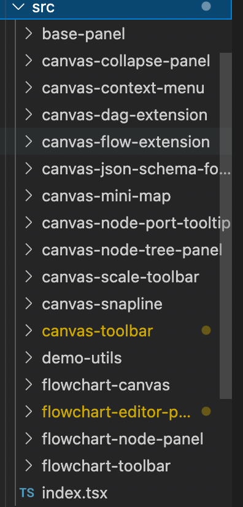243x507 pixels.
Task: Click the arrow icon beside canvas-snapline
Action: 29,304
